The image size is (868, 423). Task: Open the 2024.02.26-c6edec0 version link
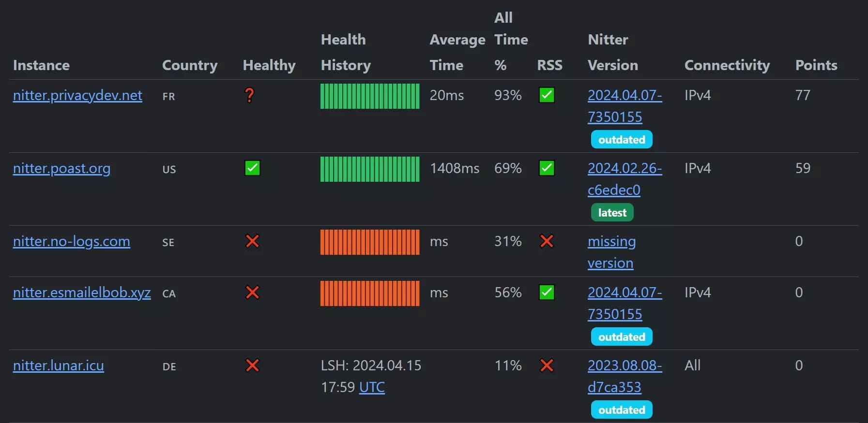pyautogui.click(x=624, y=169)
